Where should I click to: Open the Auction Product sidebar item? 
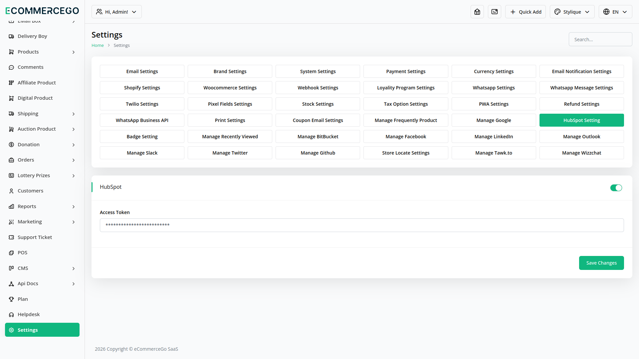click(x=42, y=129)
